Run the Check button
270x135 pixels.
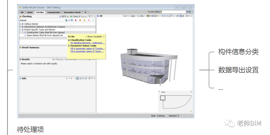point(74,16)
